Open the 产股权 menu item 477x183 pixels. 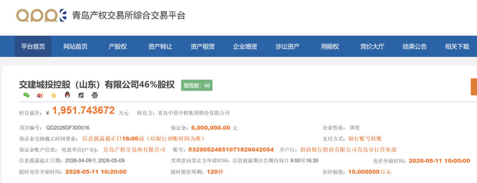point(118,47)
